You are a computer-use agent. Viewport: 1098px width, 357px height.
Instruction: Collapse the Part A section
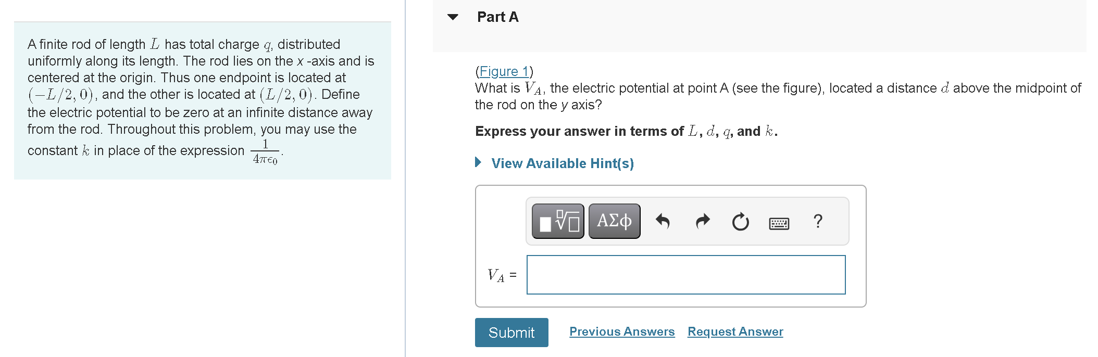pyautogui.click(x=453, y=16)
